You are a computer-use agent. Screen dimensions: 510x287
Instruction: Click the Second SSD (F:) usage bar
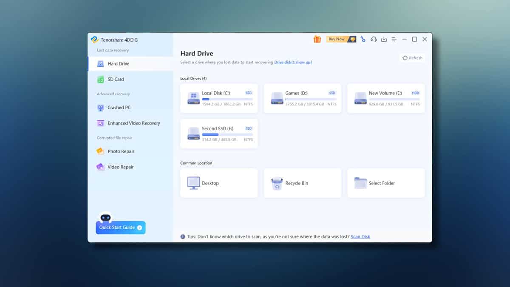227,135
